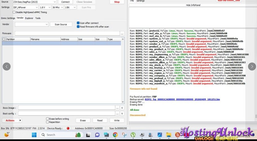Uncheck Scan after connect
257x141 pixels.
click(x=78, y=23)
